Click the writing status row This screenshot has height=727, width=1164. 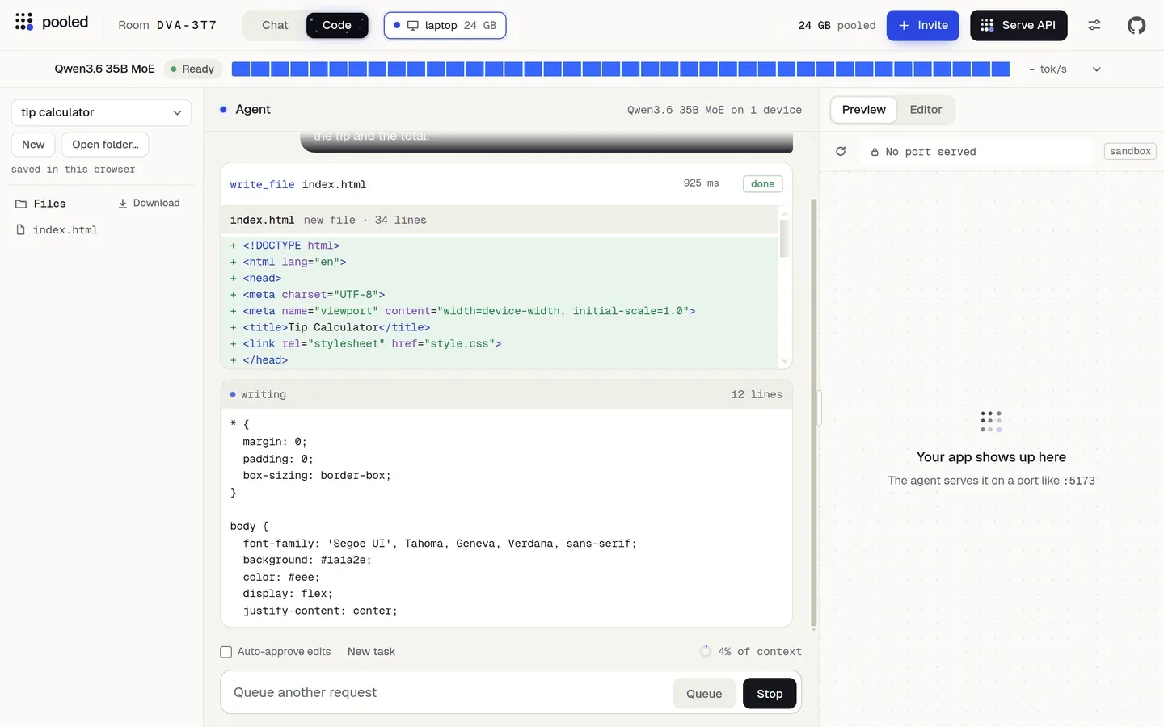pos(506,394)
